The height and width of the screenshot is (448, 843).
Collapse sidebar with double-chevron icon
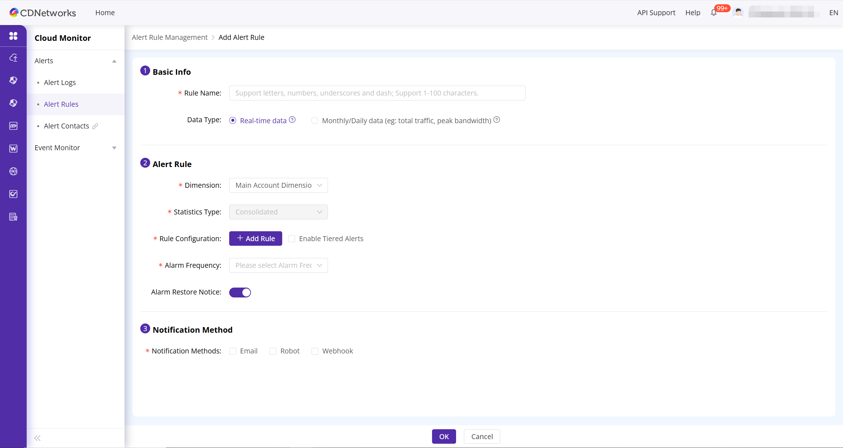click(38, 438)
